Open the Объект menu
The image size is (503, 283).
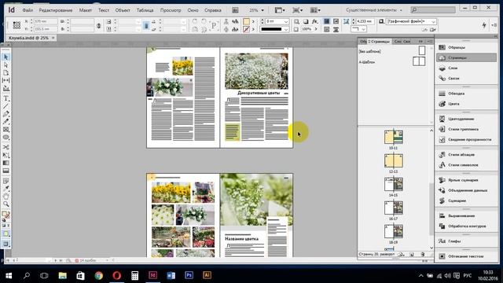point(123,10)
